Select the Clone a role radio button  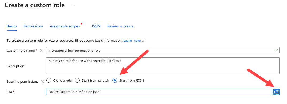click(x=48, y=80)
